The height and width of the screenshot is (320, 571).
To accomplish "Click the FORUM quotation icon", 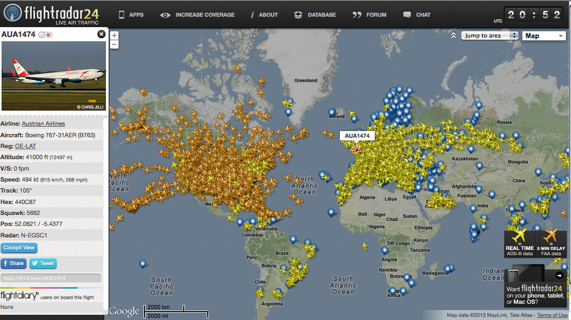I will pyautogui.click(x=356, y=15).
